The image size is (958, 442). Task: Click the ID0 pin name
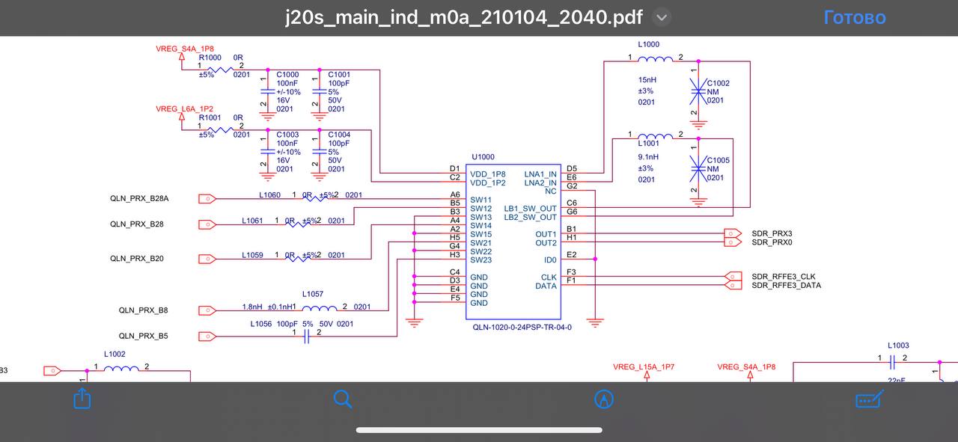point(551,260)
